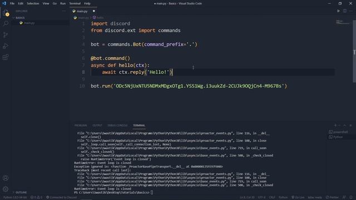Open the File menu
The image size is (356, 200).
pyautogui.click(x=12, y=3)
